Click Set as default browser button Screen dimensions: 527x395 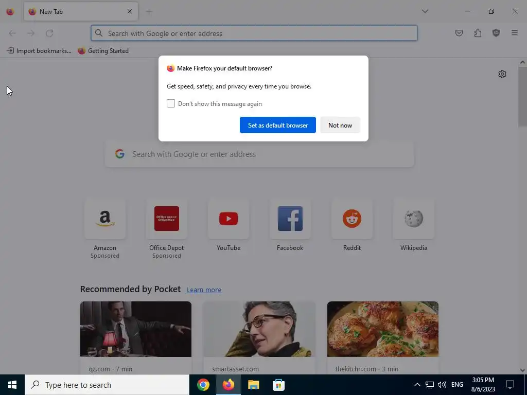pyautogui.click(x=277, y=125)
